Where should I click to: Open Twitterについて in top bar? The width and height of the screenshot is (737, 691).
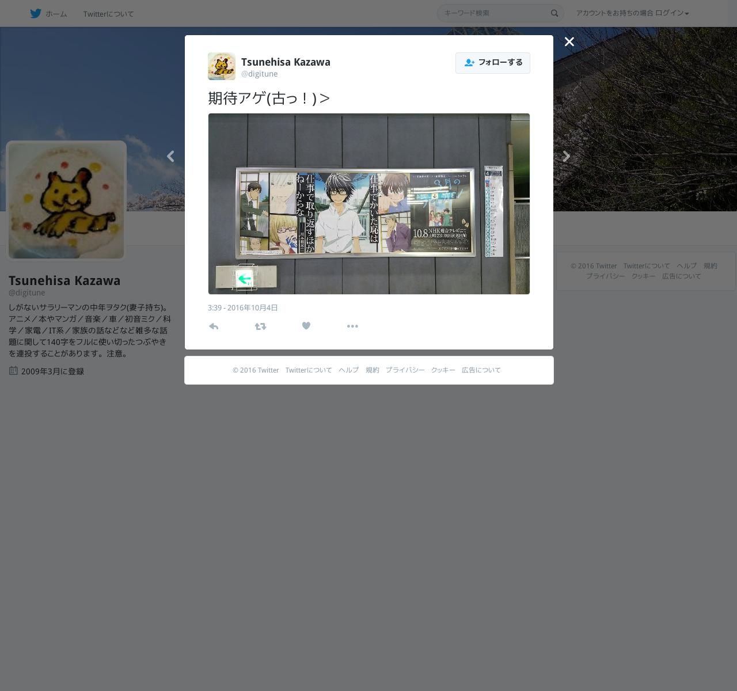click(108, 14)
